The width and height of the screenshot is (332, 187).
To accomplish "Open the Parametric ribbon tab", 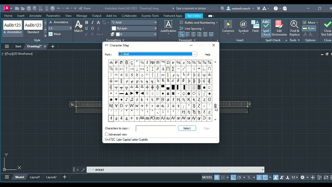I will tap(53, 16).
